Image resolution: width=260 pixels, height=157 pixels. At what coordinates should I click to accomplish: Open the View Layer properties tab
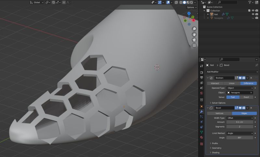[201, 83]
